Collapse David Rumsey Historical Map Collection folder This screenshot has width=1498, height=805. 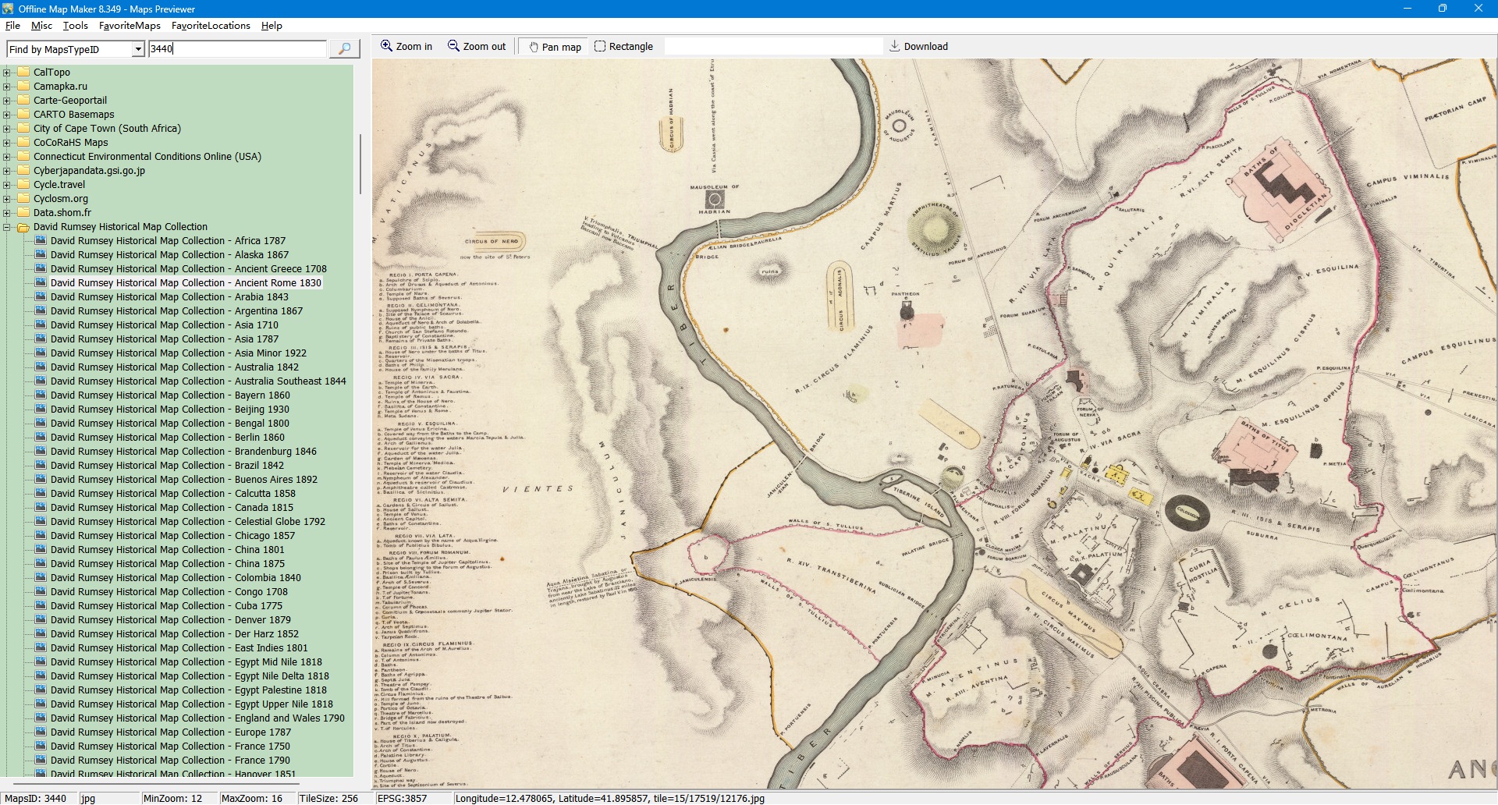point(7,227)
